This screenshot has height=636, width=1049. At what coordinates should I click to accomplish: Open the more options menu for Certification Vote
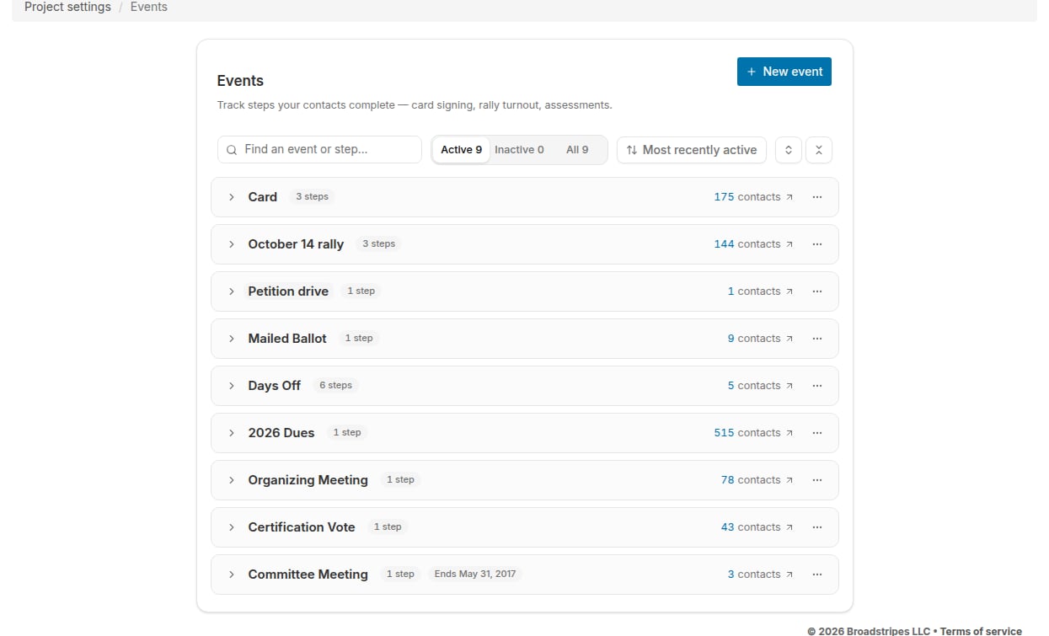816,527
